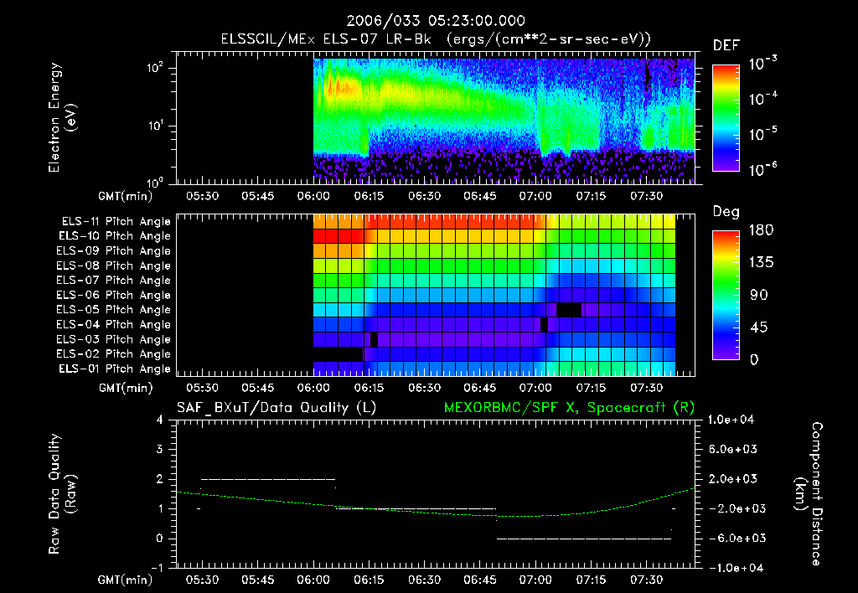Click the 07:00 tick label under pitch angle panel
This screenshot has width=858, height=593.
[535, 388]
